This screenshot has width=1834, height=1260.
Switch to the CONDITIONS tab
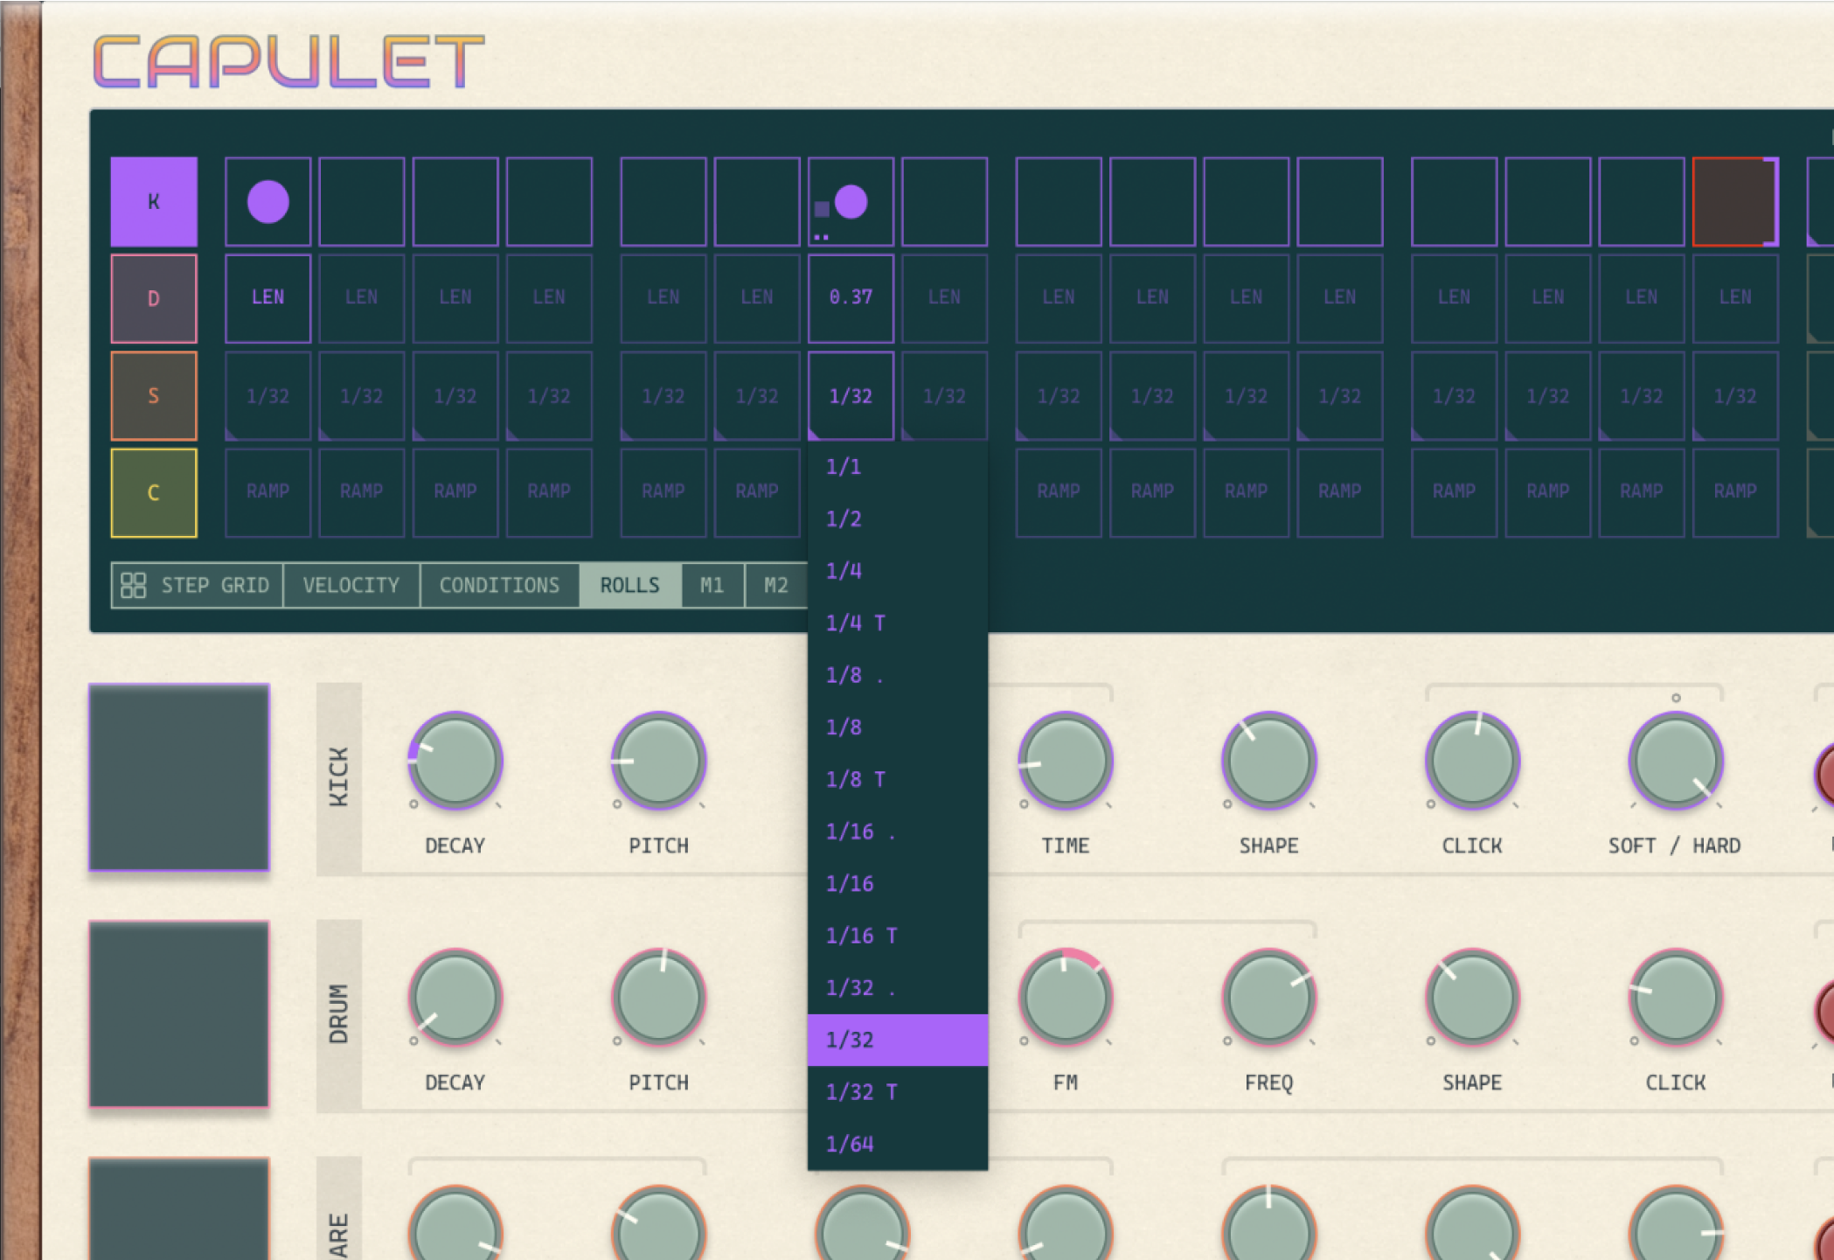(500, 585)
